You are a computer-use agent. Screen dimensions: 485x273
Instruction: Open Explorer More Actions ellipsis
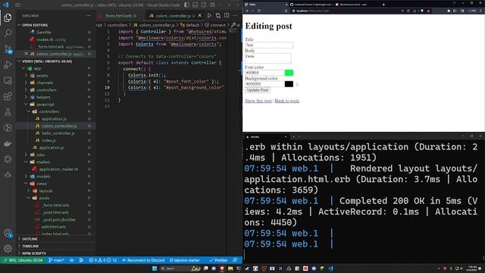point(89,15)
